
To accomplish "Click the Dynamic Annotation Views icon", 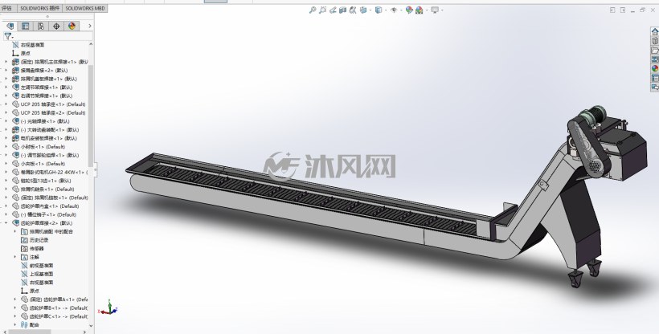I will (x=353, y=10).
